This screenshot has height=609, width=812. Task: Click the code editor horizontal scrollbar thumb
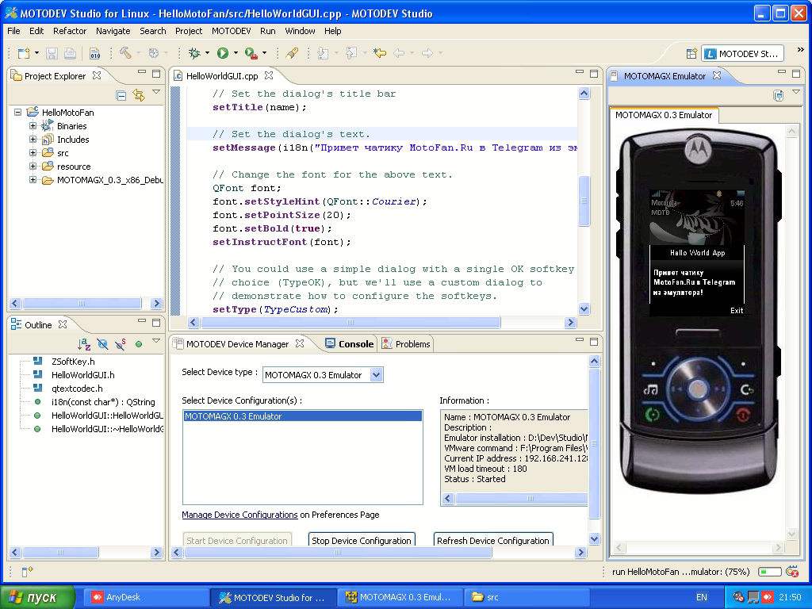pos(350,322)
